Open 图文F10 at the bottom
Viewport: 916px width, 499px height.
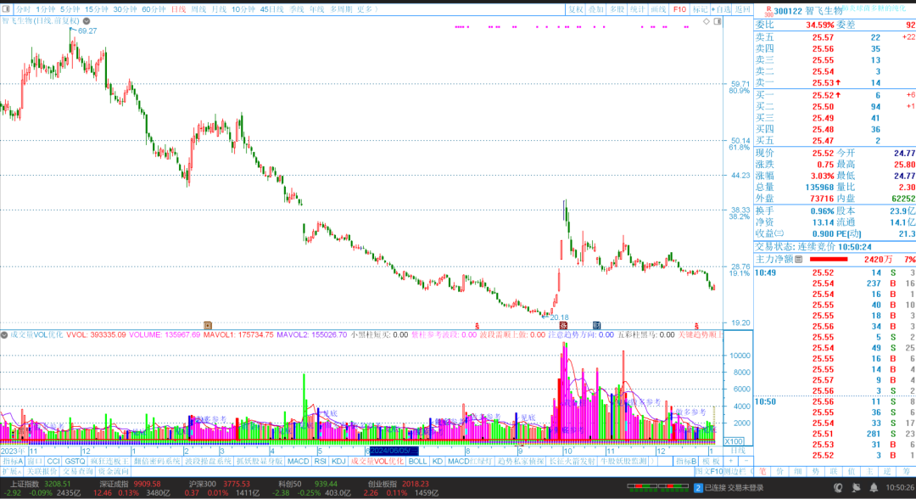(708, 471)
